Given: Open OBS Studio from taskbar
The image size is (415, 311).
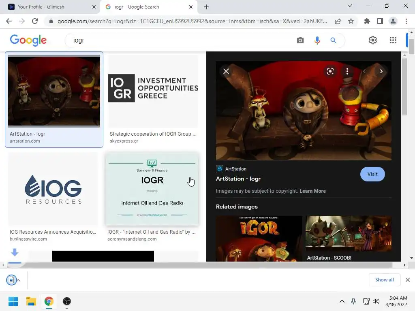Looking at the screenshot, I should (x=67, y=301).
